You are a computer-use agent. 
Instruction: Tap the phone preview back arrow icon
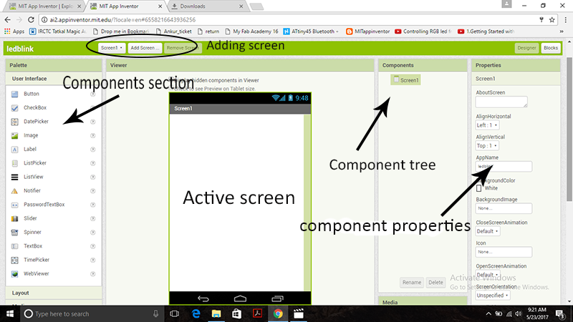[x=203, y=299]
